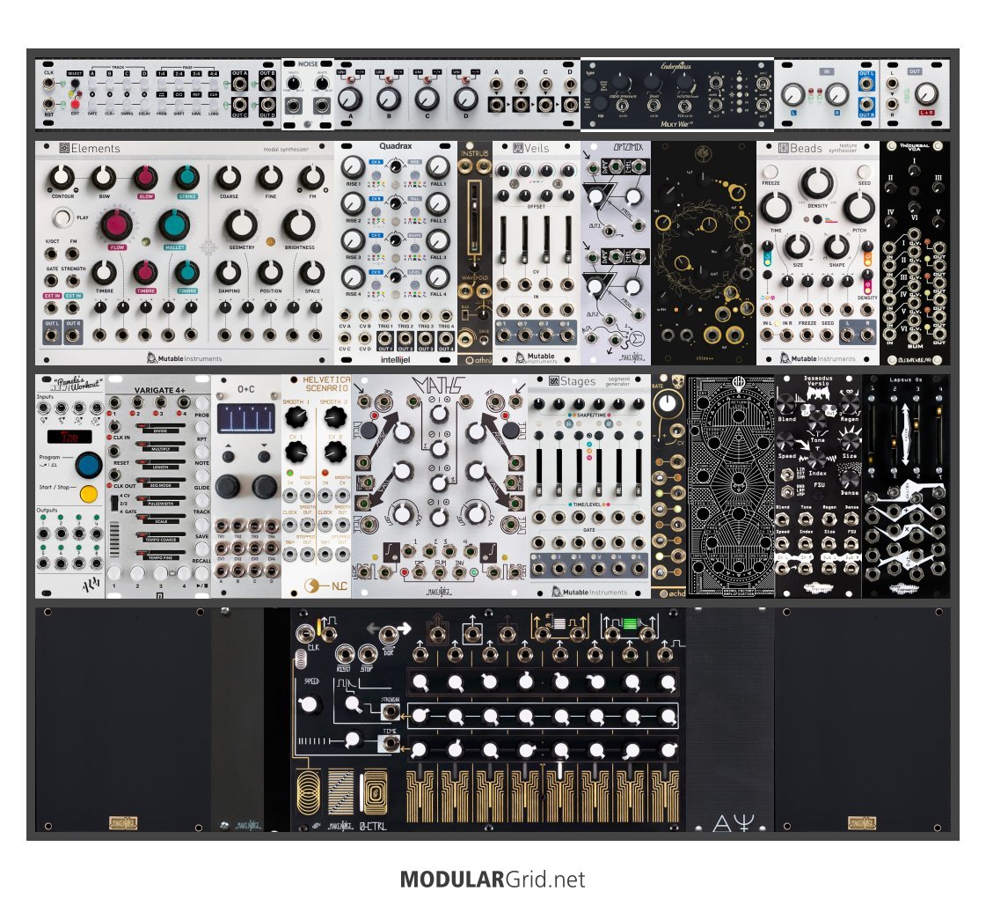Click the MATHS module title
The width and height of the screenshot is (986, 898).
[x=439, y=385]
